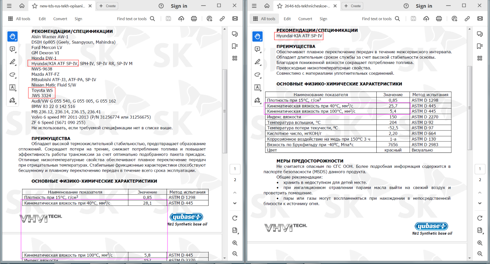Click Save icon in left window

168,19
